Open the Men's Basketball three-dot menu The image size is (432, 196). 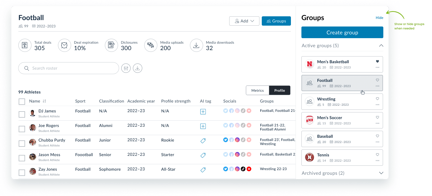tap(377, 68)
